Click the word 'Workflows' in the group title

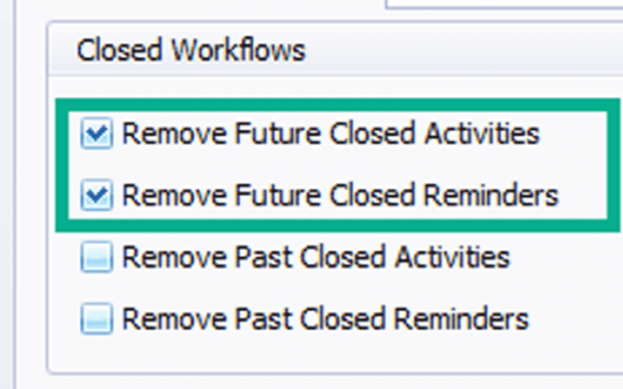[238, 50]
